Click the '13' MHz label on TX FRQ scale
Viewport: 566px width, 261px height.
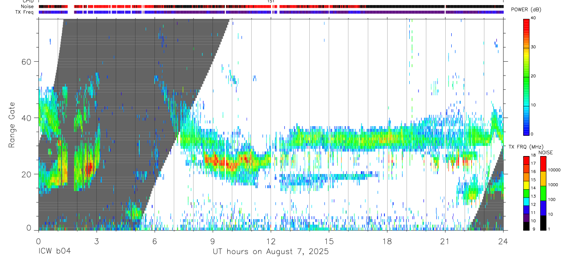coord(533,196)
